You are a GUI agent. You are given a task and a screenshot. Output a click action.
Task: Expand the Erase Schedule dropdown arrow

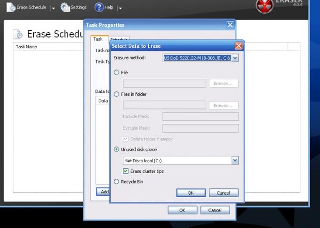[x=53, y=8]
